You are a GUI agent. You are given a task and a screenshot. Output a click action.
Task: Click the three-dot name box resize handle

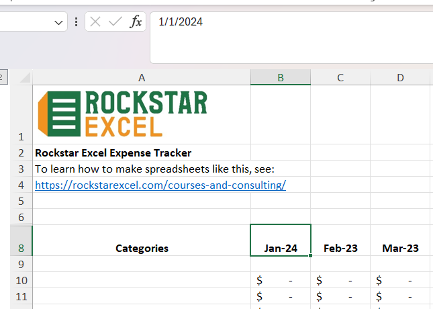[77, 22]
